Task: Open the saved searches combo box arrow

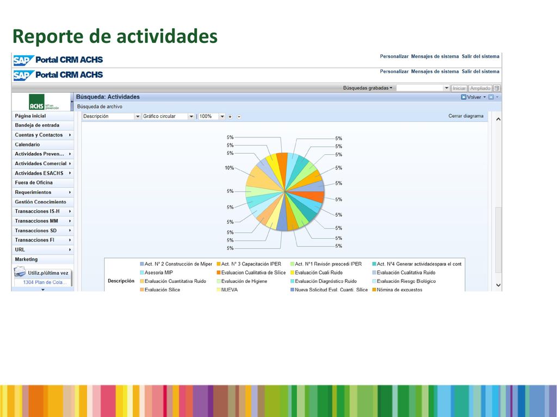Action: tap(447, 88)
